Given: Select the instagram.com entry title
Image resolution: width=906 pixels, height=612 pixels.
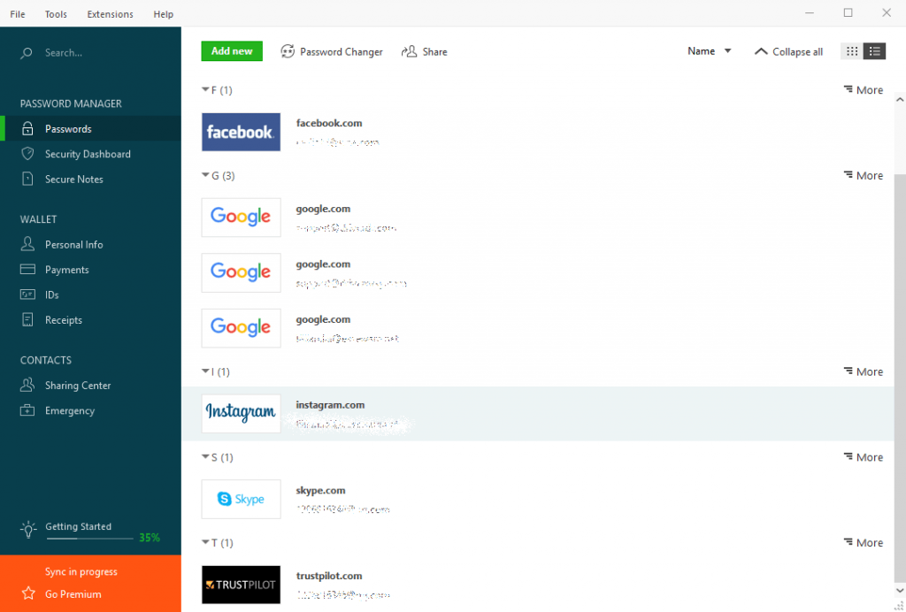Looking at the screenshot, I should [330, 405].
